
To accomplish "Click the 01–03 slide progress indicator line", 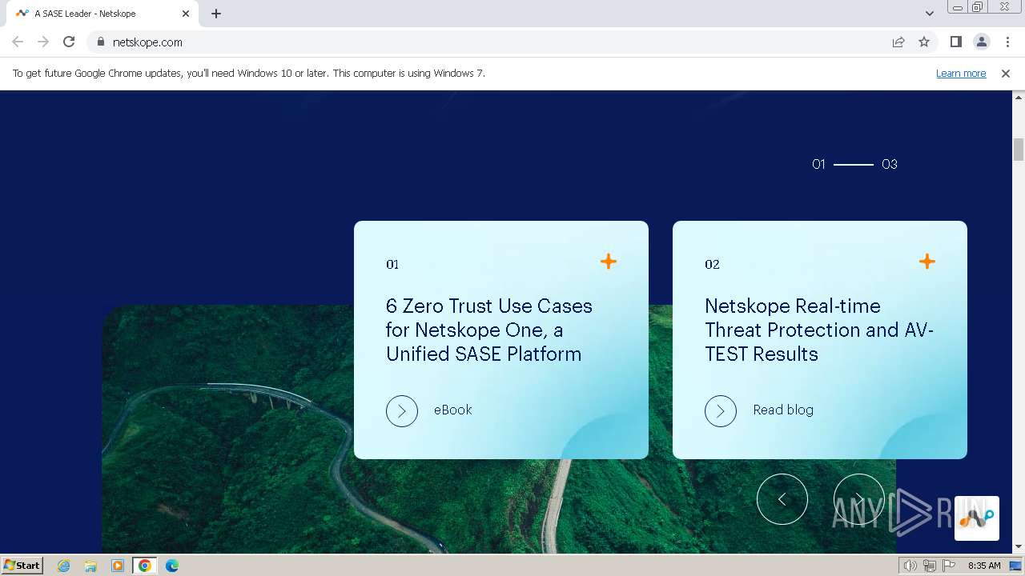I will (854, 164).
